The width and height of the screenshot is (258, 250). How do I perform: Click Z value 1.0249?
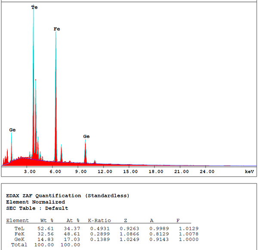[129, 240]
